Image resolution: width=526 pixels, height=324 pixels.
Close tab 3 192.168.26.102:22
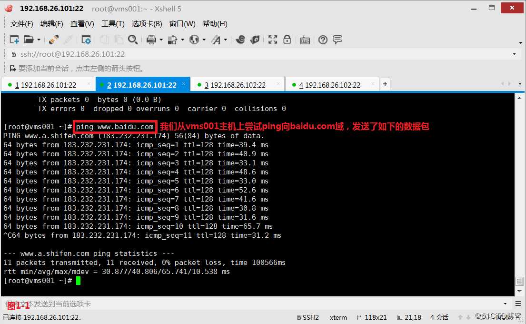[x=278, y=83]
